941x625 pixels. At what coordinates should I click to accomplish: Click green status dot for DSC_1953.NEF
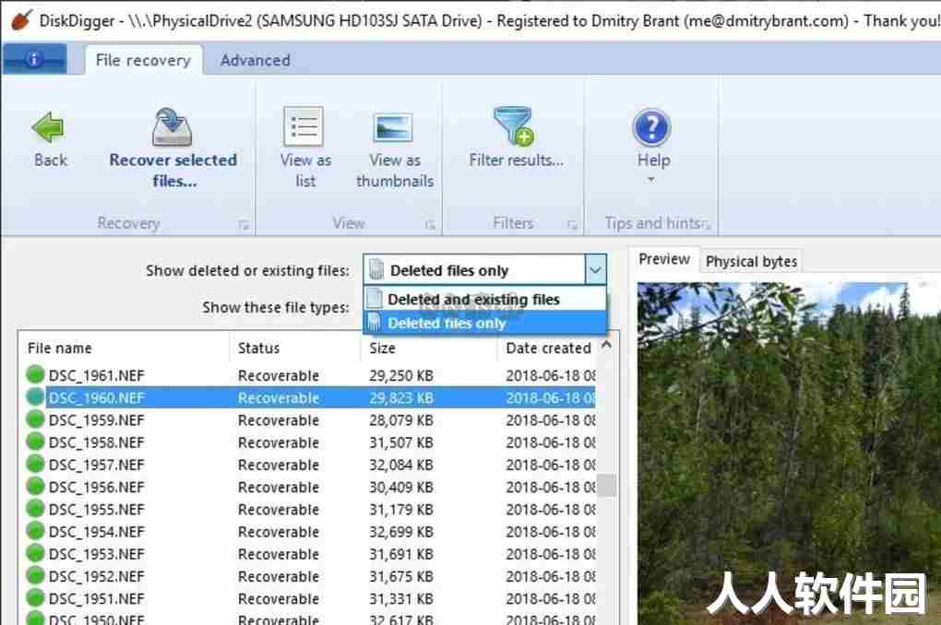pyautogui.click(x=35, y=553)
